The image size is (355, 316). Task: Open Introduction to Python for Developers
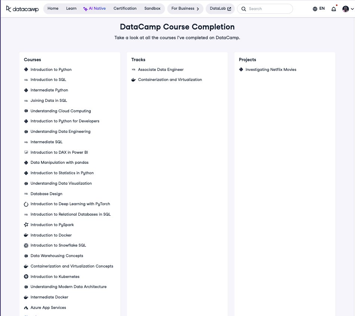coord(65,121)
